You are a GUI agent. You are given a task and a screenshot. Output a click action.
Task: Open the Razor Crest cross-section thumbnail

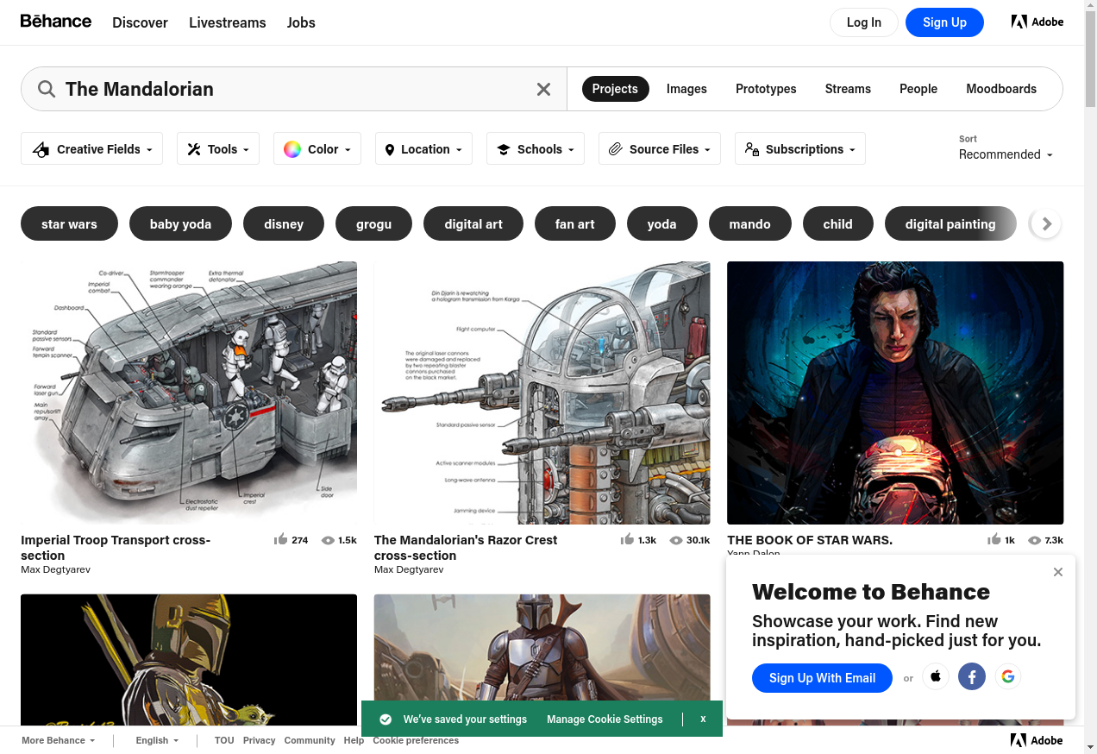pos(542,393)
